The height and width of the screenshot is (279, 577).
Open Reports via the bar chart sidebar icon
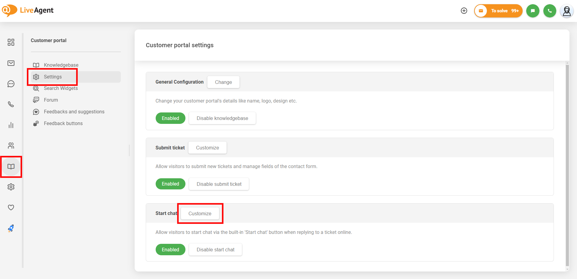pyautogui.click(x=11, y=125)
